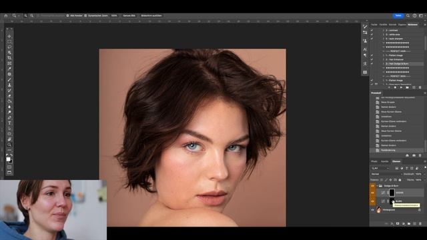
Task: Select the Path Selection tool
Action: 9,129
